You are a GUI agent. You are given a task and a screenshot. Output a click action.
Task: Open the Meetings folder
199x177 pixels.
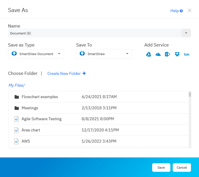point(30,108)
